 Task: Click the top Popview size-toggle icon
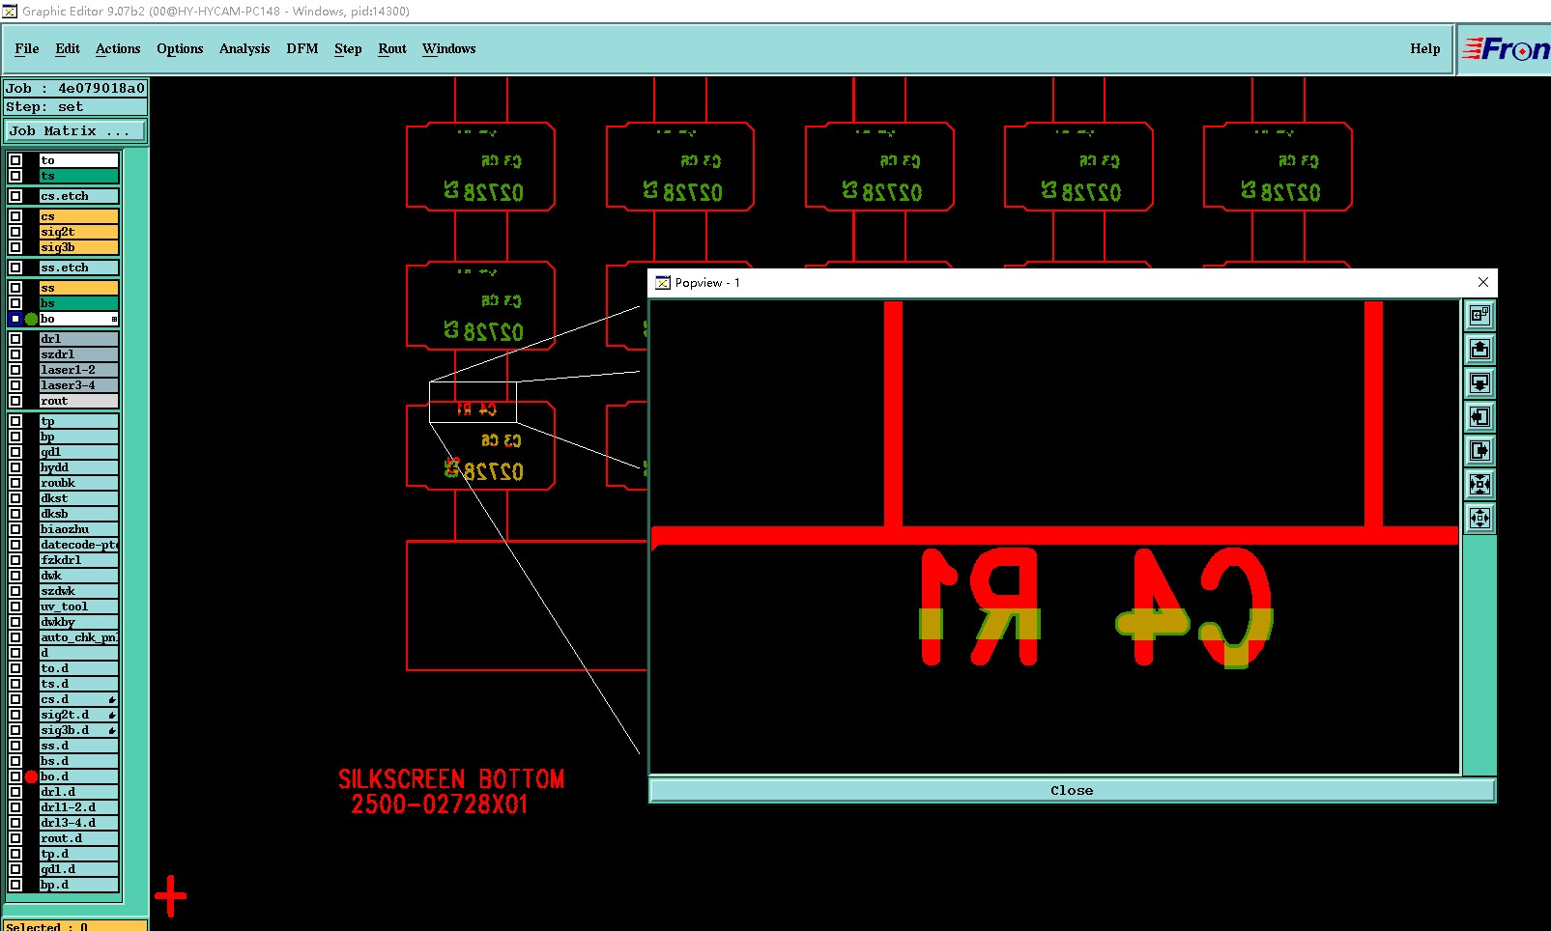pyautogui.click(x=1479, y=315)
